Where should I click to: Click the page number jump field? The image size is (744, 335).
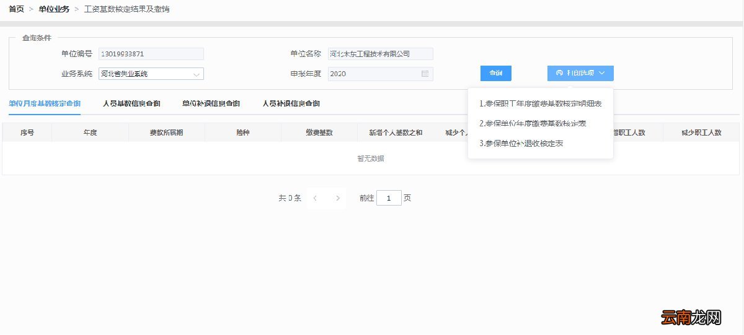point(389,198)
